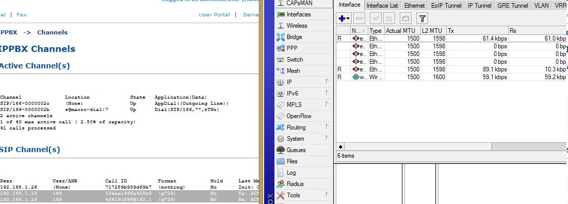The width and height of the screenshot is (568, 204).
Task: Expand the IPv6 submenu arrow
Action: [x=327, y=93]
